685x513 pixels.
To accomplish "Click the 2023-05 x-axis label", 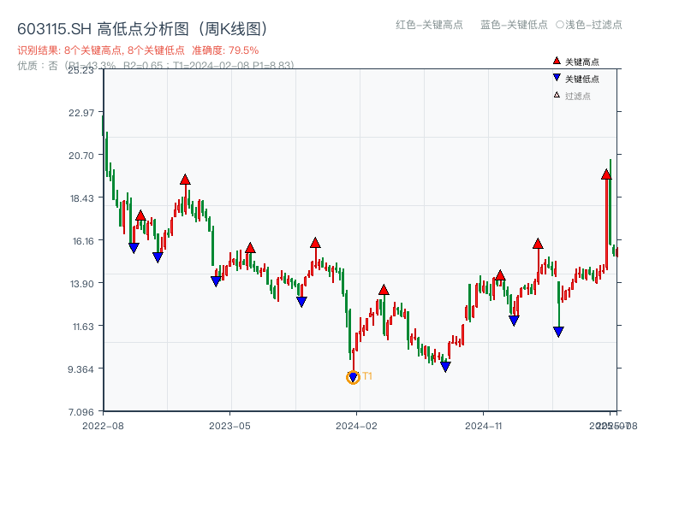I will pyautogui.click(x=229, y=426).
